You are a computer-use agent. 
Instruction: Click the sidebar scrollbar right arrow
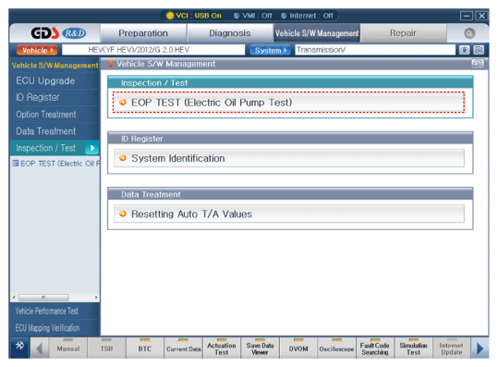tap(96, 298)
